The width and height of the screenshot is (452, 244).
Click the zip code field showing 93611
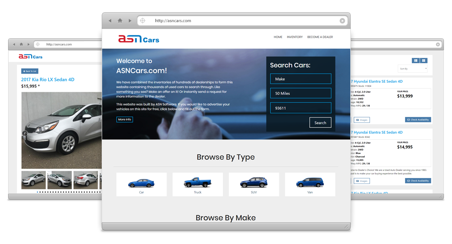pyautogui.click(x=301, y=108)
